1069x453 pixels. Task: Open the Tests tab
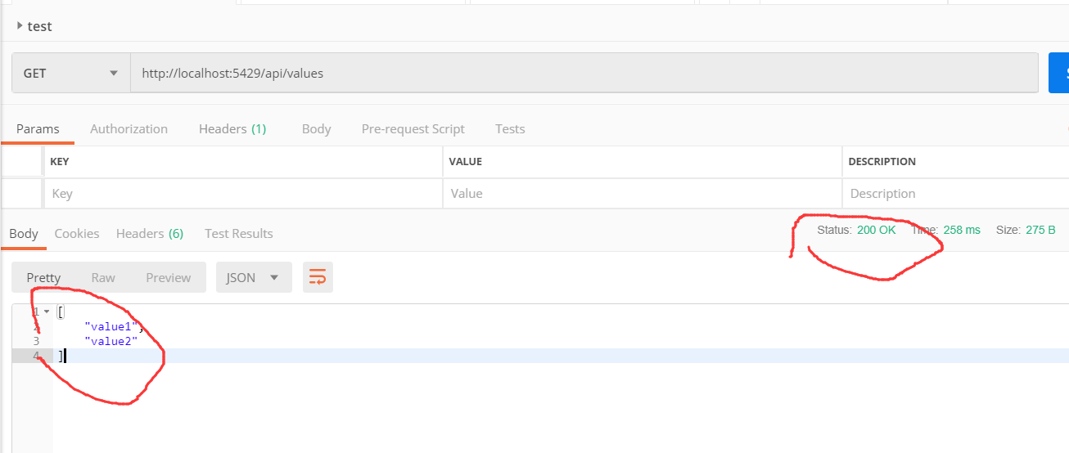coord(510,128)
